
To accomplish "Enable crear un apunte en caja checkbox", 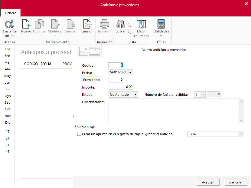I will (x=79, y=134).
